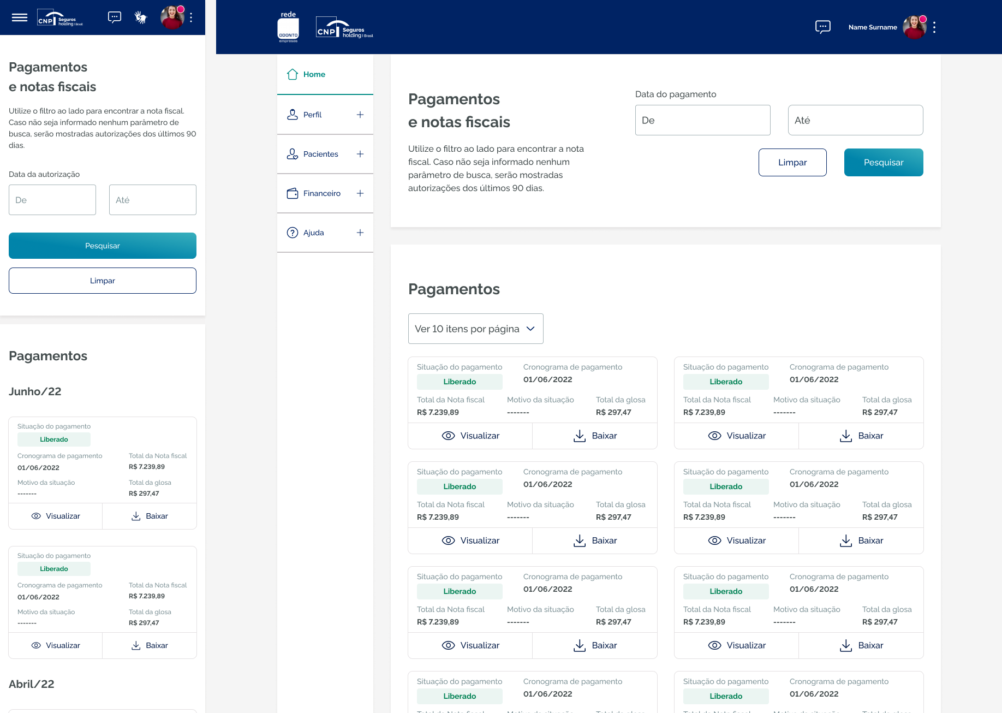Expand the Ajuda sidebar section
Image resolution: width=1002 pixels, height=713 pixels.
click(x=360, y=233)
